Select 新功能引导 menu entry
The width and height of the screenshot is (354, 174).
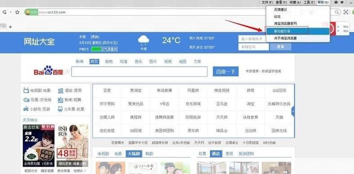[298, 31]
